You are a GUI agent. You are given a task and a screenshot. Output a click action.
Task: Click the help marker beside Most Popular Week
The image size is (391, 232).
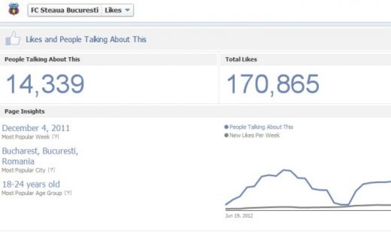(55, 137)
